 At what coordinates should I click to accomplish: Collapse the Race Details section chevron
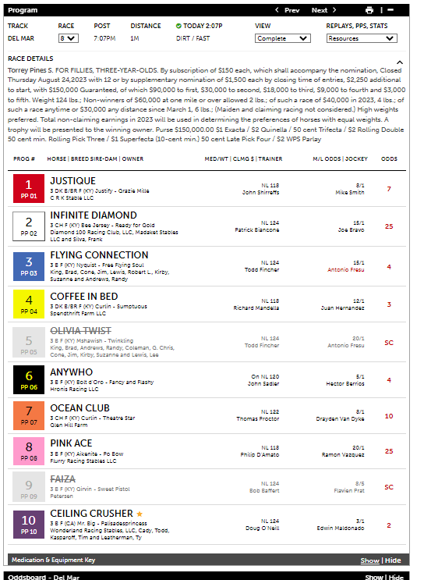pos(400,62)
